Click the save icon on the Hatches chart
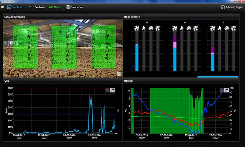 [227, 90]
